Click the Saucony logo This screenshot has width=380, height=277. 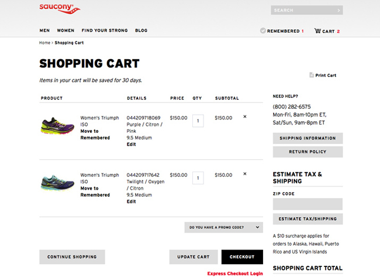tap(60, 8)
